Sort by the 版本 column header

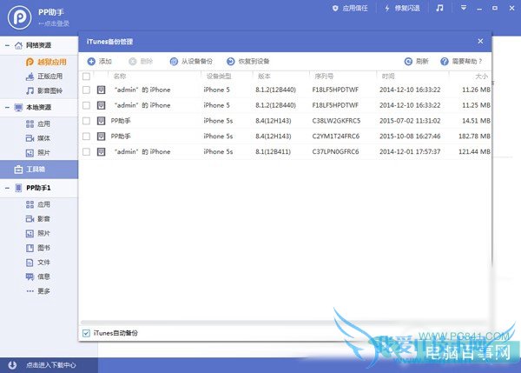265,77
